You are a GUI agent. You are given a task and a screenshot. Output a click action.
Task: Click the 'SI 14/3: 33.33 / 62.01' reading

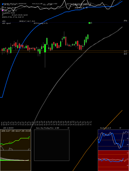[20, 15]
